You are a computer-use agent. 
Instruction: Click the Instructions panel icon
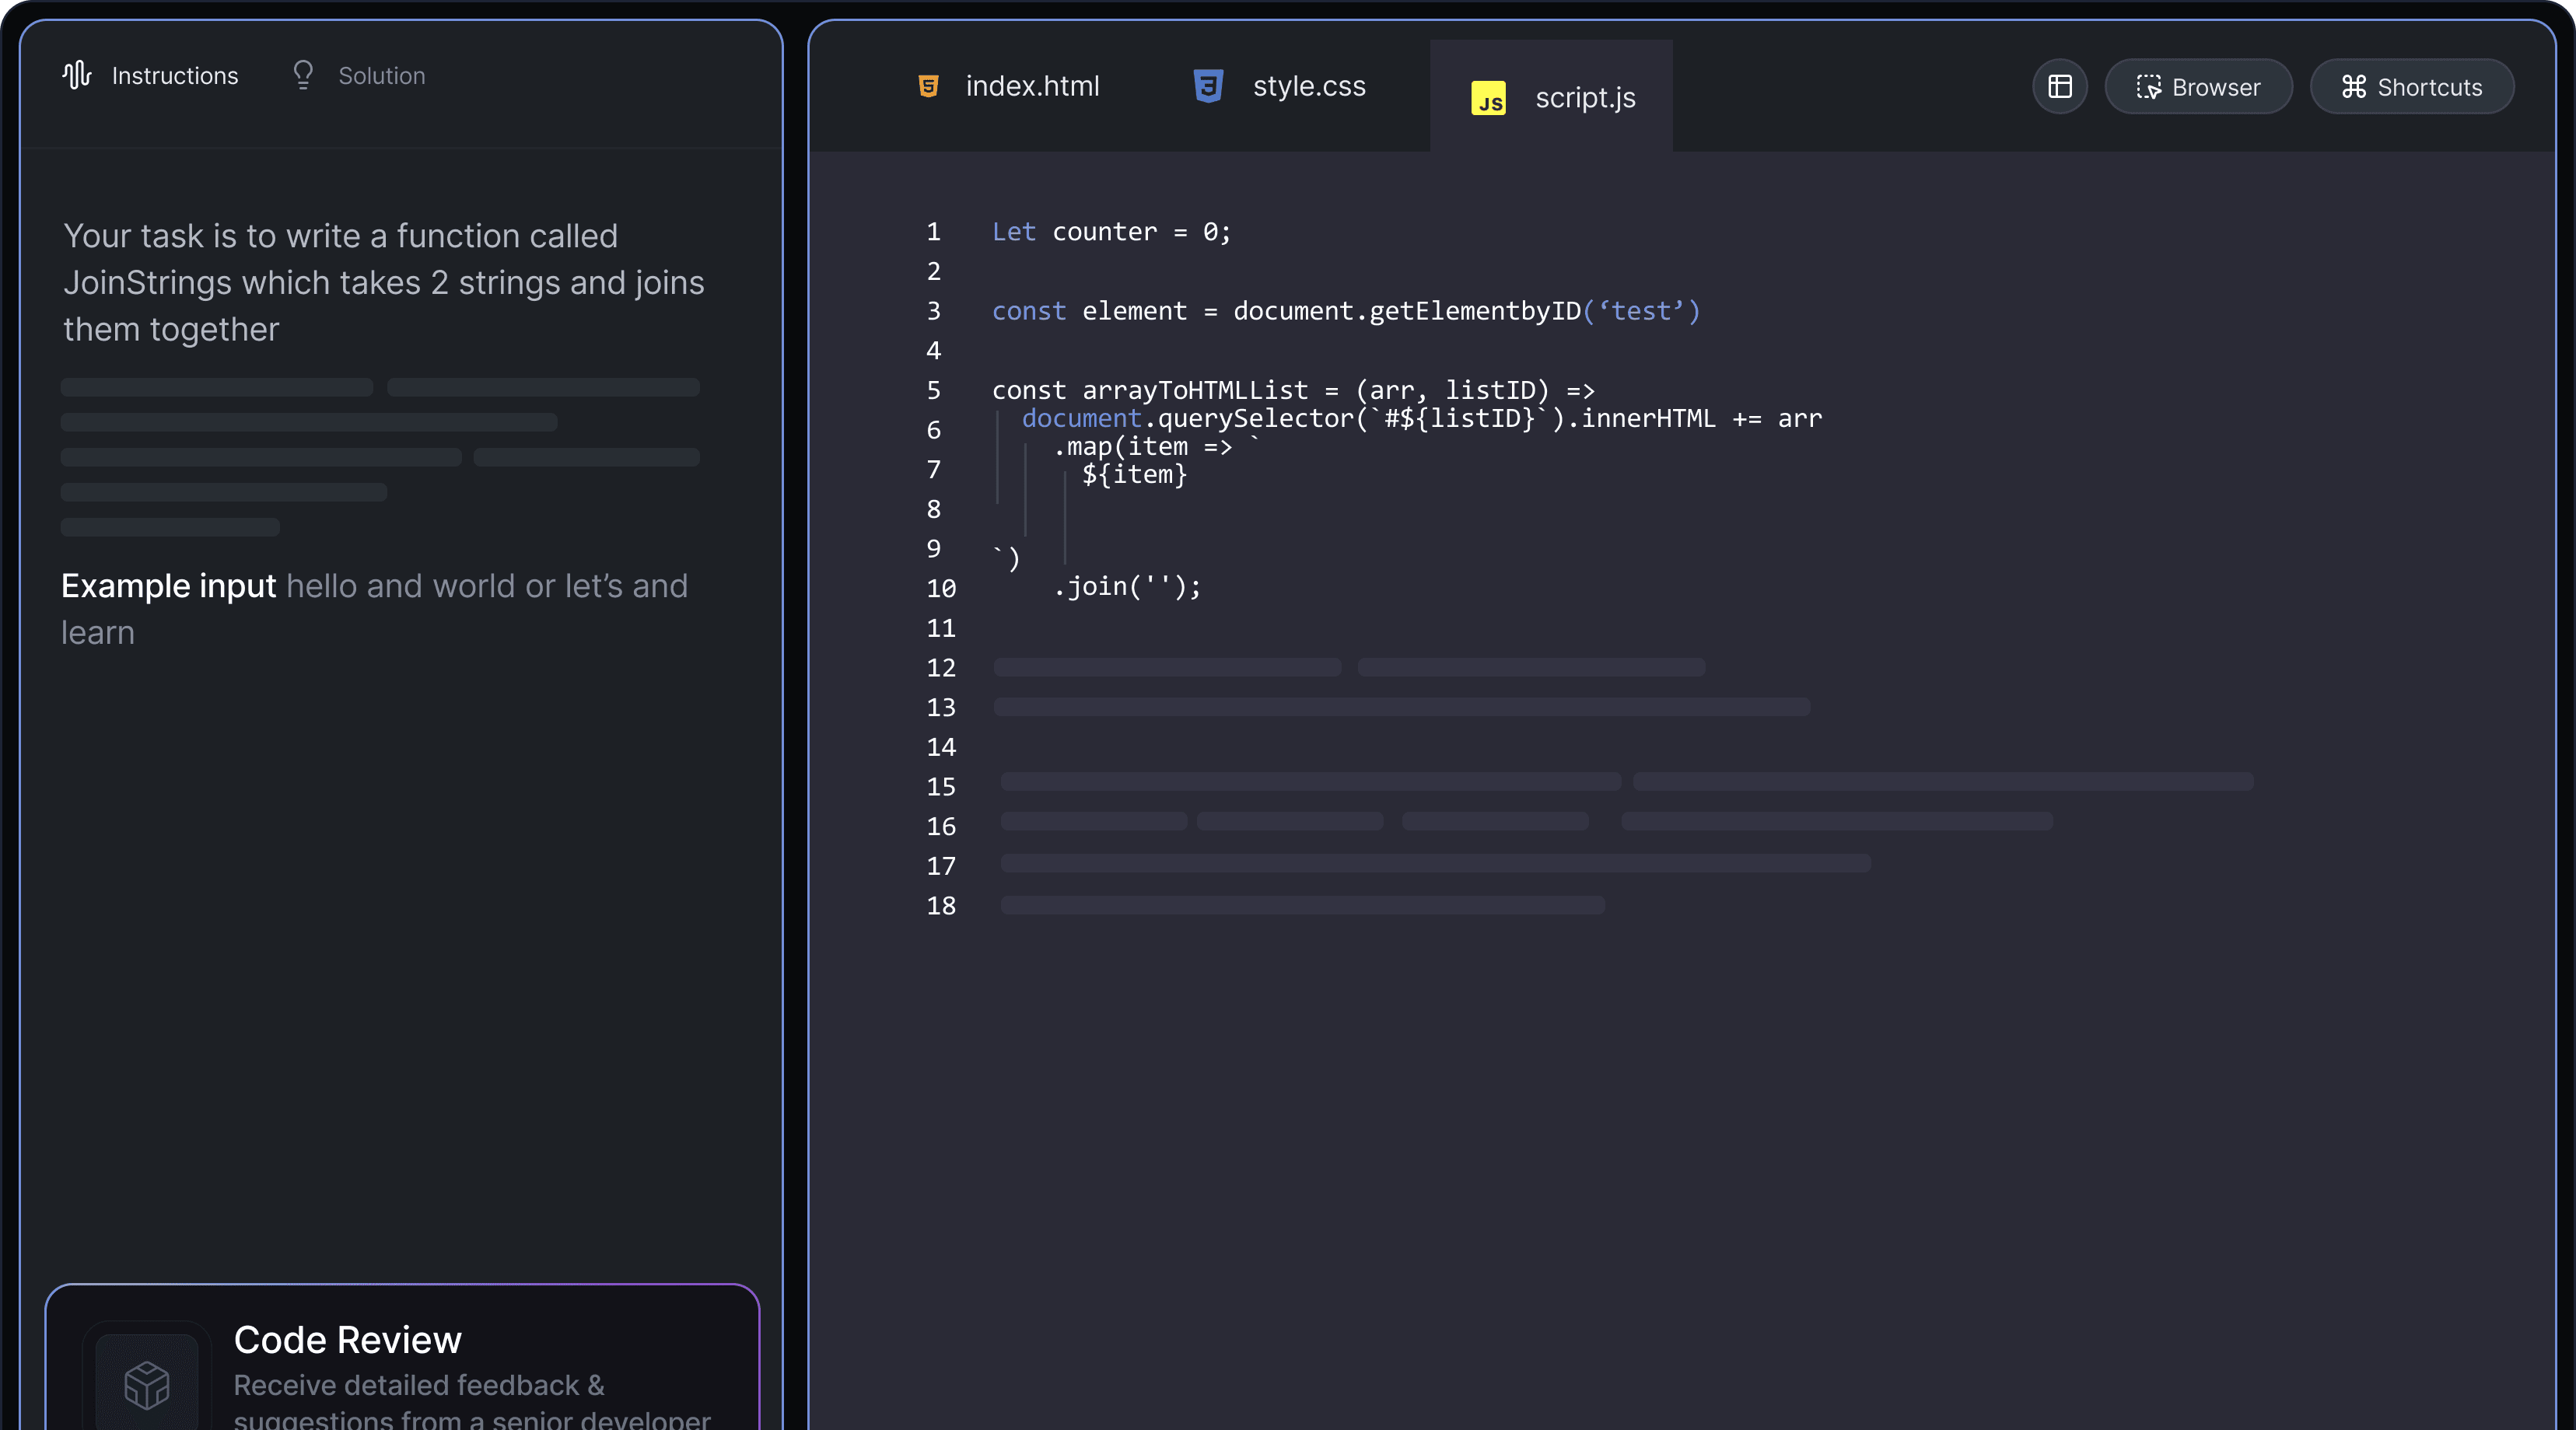pyautogui.click(x=75, y=75)
